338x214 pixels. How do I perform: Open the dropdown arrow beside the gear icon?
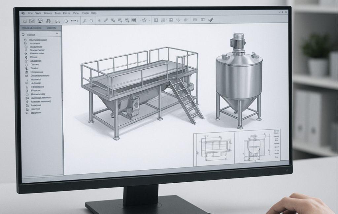click(x=149, y=20)
